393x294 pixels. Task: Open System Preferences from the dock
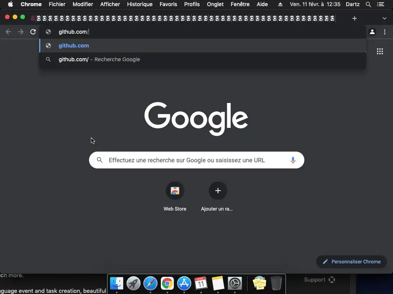234,283
